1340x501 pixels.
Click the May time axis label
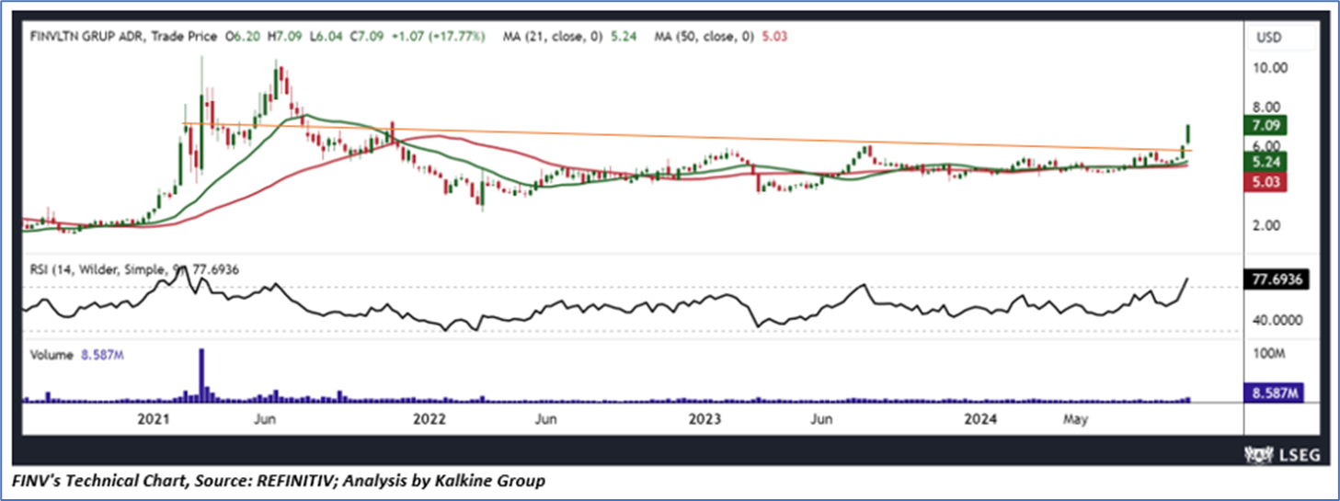[x=1075, y=420]
